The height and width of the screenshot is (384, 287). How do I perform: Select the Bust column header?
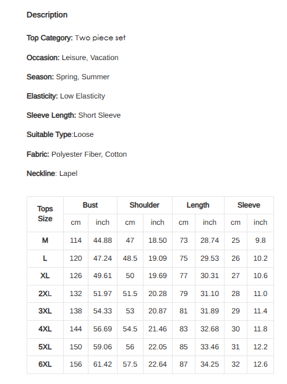[90, 205]
